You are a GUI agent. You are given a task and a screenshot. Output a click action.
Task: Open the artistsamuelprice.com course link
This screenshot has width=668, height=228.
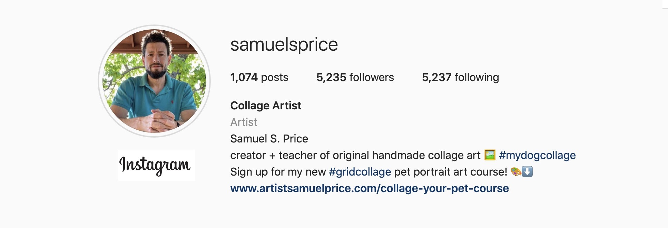pos(370,188)
